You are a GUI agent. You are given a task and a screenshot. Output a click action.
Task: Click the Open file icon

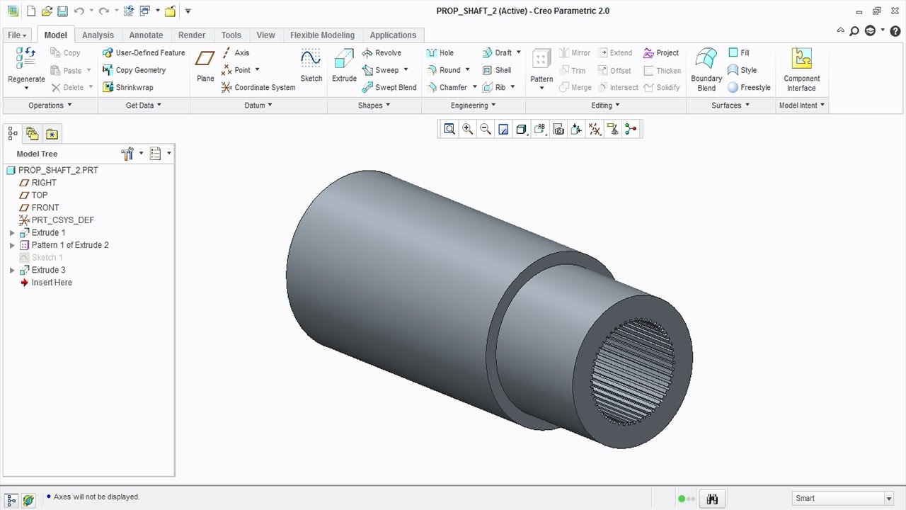click(x=47, y=11)
